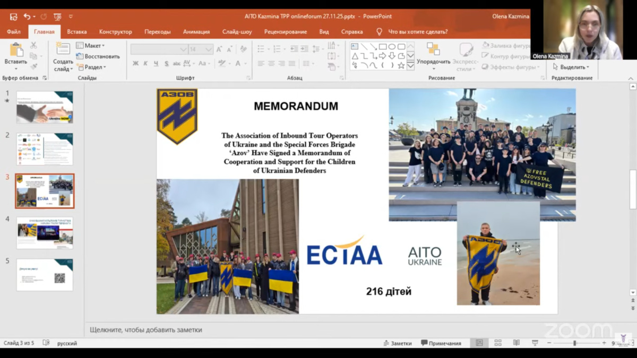The width and height of the screenshot is (637, 358).
Task: Open the Вставка ribbon tab
Action: [77, 32]
